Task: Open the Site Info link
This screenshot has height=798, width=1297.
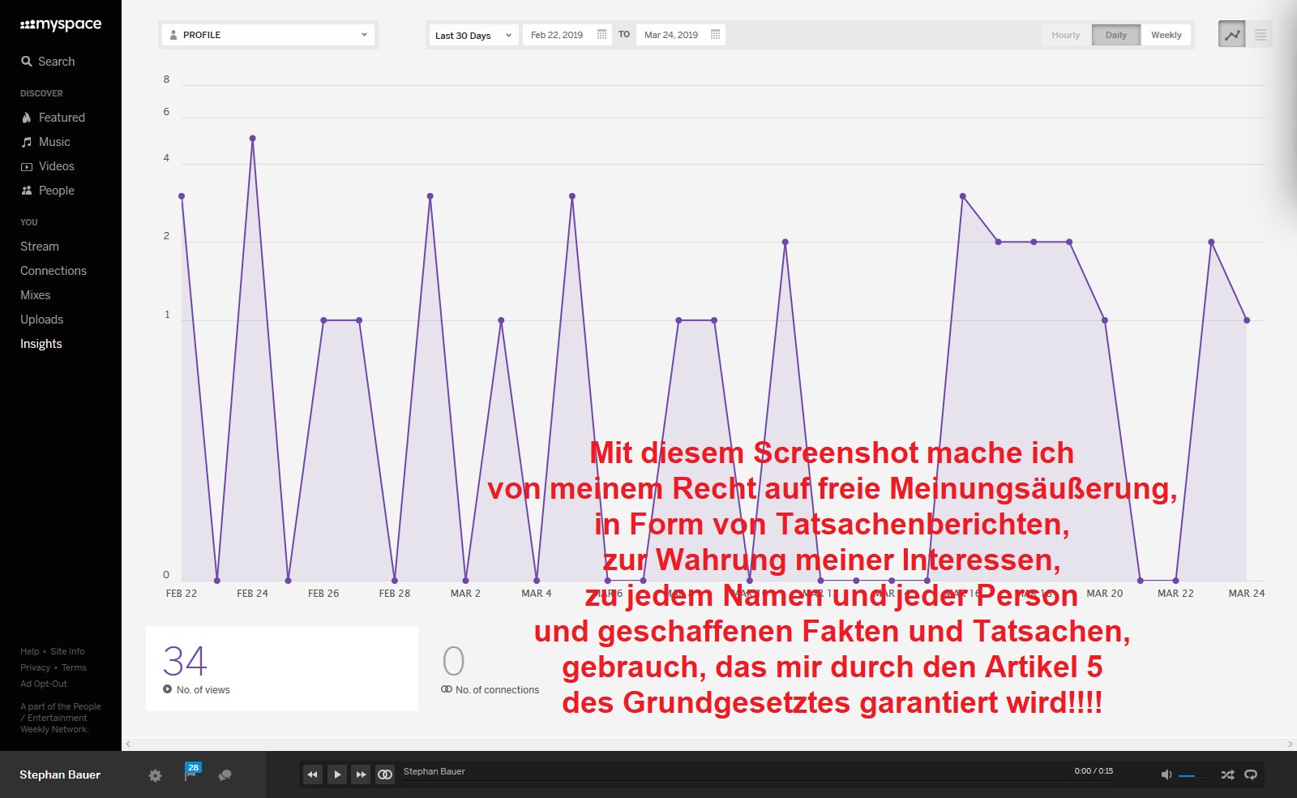Action: pyautogui.click(x=67, y=651)
